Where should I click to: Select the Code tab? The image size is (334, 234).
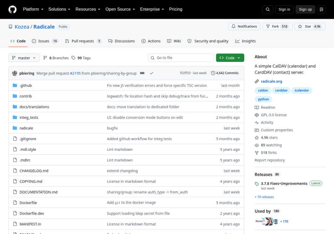(18, 41)
